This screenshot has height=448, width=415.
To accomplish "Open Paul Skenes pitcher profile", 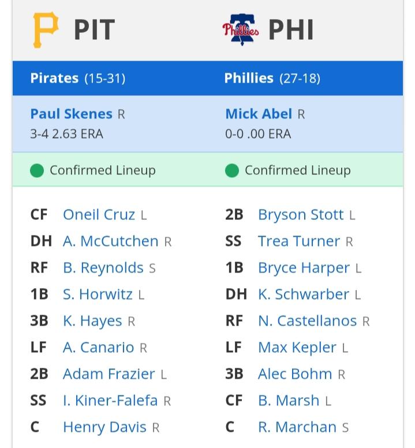I will 71,114.
